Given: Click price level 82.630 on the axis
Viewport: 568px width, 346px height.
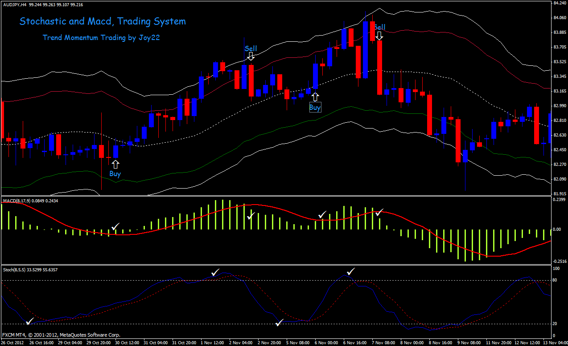Looking at the screenshot, I should tap(559, 135).
